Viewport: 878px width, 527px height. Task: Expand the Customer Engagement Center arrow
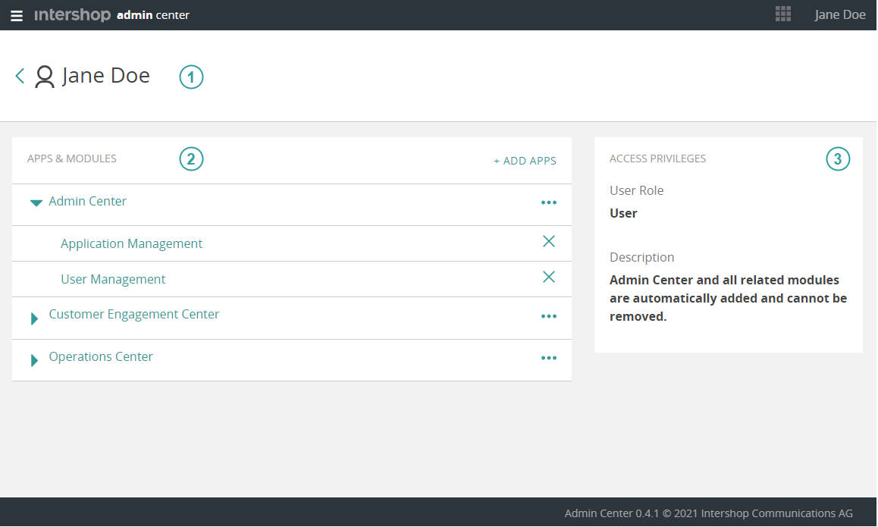(x=35, y=318)
